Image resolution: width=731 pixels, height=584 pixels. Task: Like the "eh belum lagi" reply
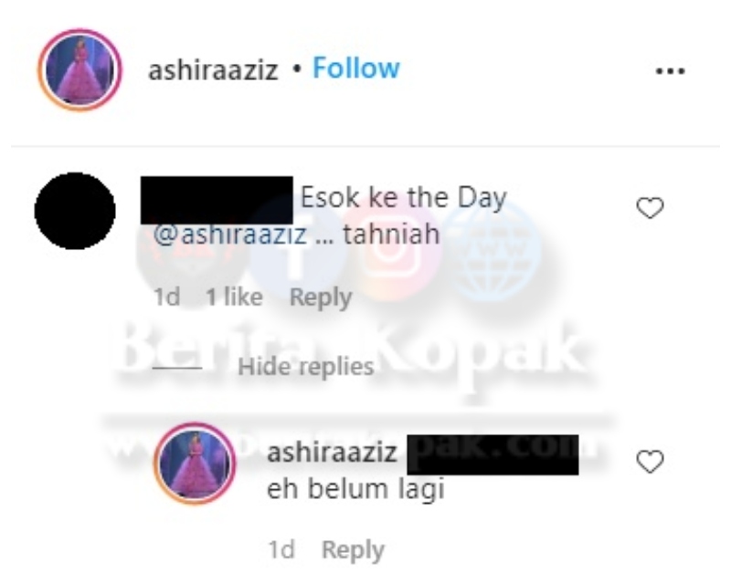[650, 462]
